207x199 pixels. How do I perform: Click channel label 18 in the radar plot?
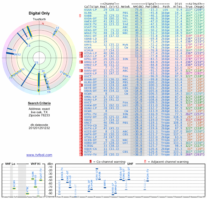click(29, 46)
